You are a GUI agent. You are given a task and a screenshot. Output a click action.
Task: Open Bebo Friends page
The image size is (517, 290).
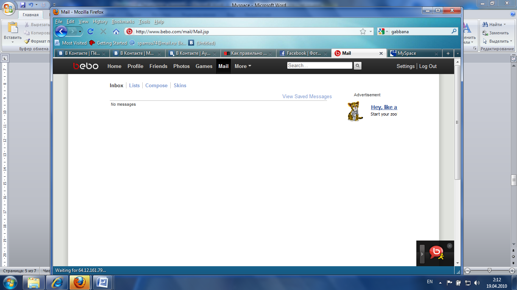(x=158, y=66)
